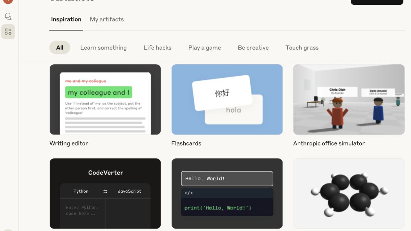The width and height of the screenshot is (411, 231).
Task: Open the Flashcards preview with 你好 card
Action: pyautogui.click(x=227, y=99)
